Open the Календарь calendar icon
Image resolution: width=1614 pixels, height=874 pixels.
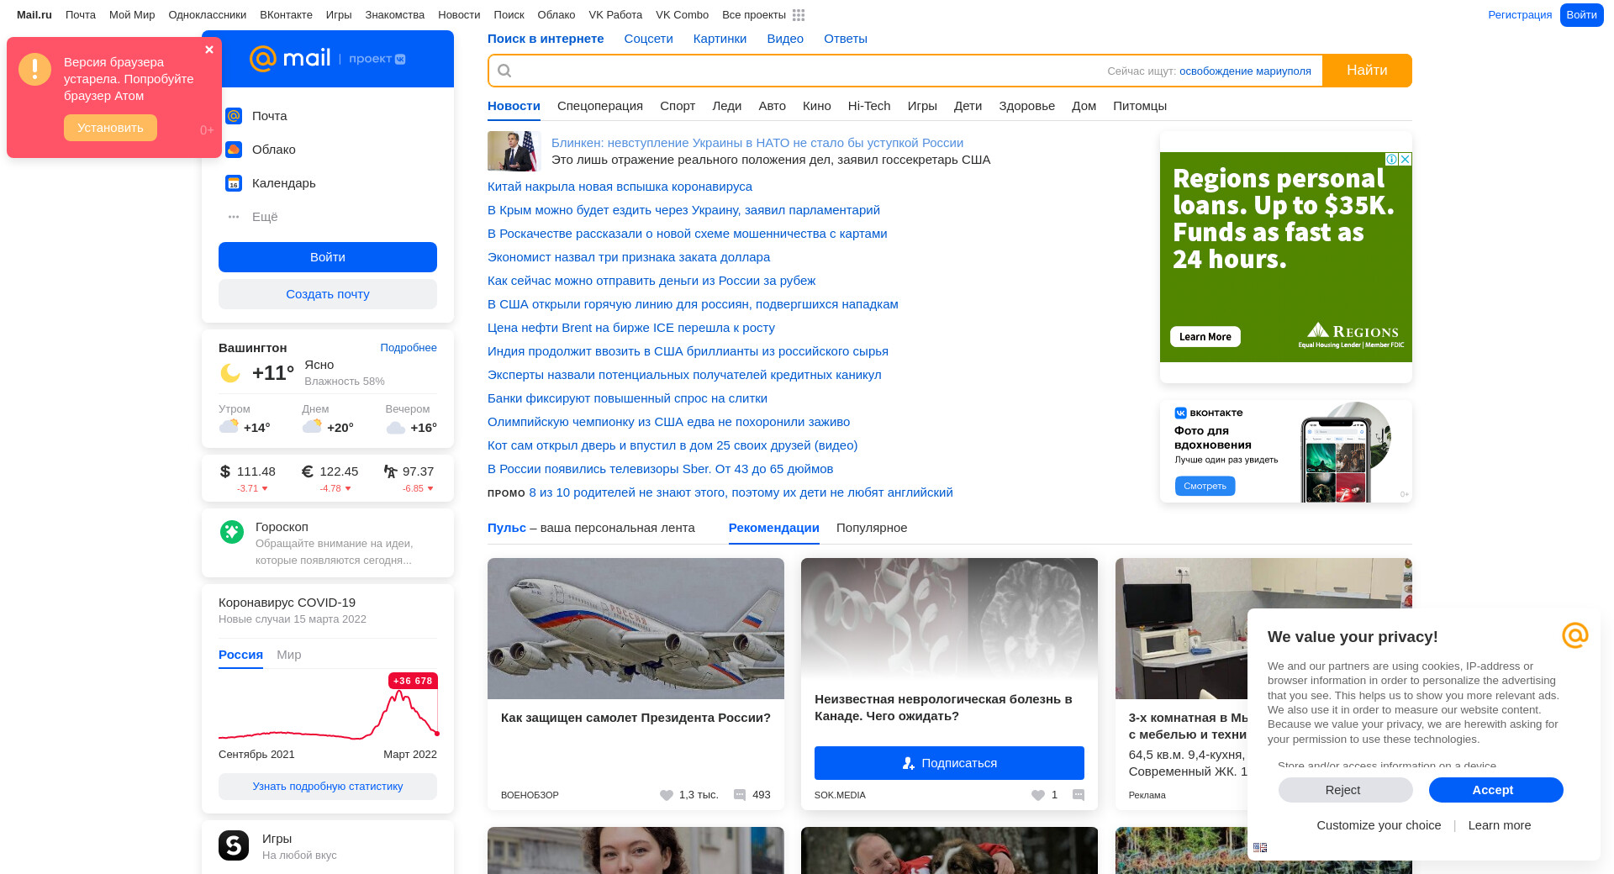[234, 183]
